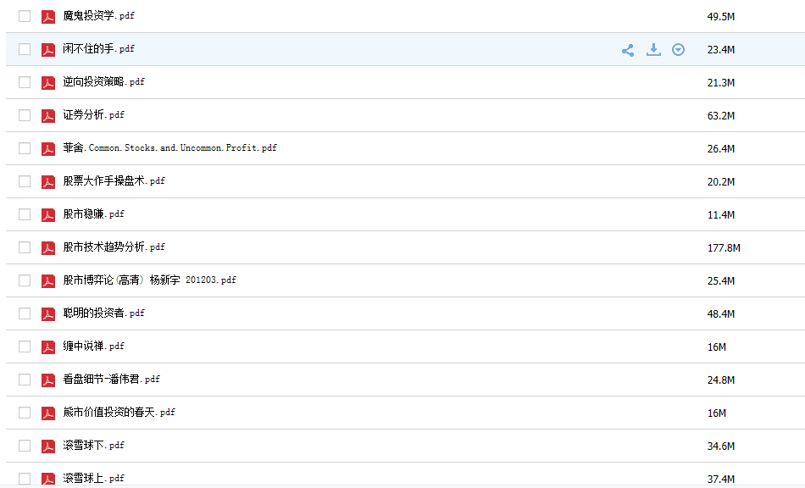Check the box beside 股市技术趋势分析.pdf
805x488 pixels.
(x=25, y=247)
